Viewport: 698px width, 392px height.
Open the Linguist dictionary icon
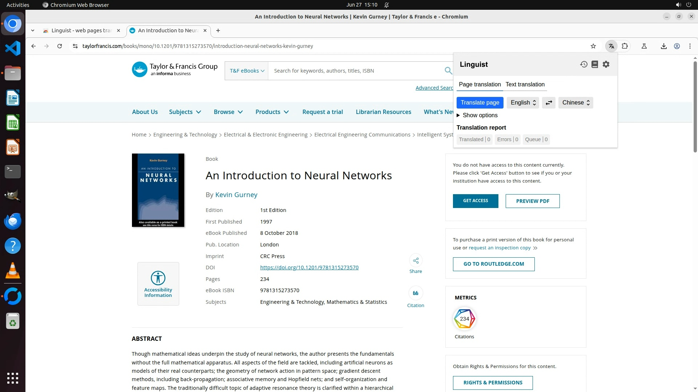(x=595, y=64)
